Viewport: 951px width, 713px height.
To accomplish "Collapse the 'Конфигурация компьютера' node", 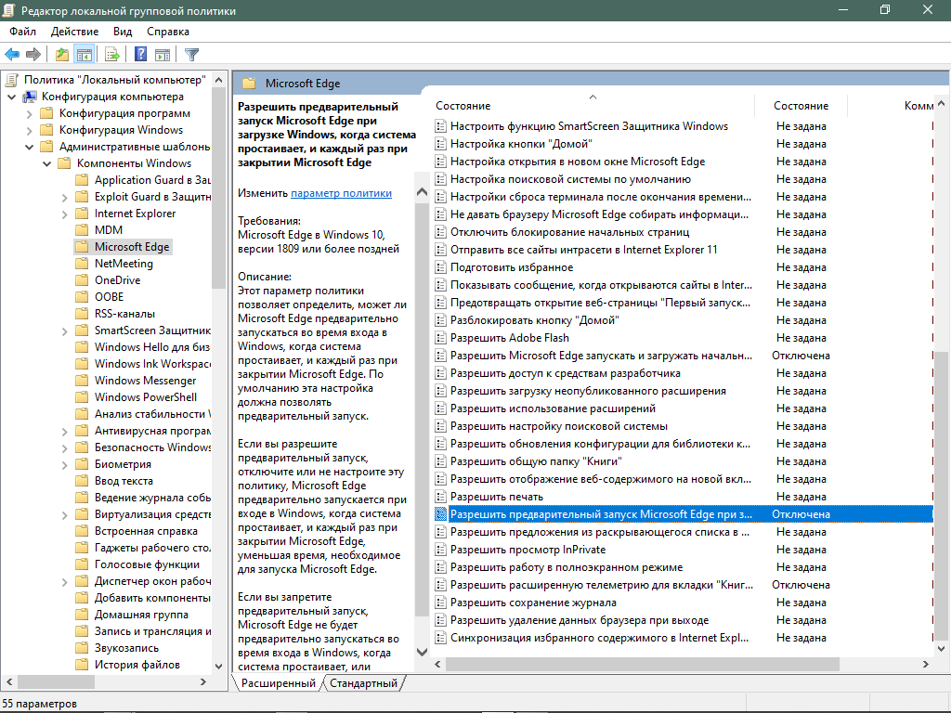I will [11, 97].
